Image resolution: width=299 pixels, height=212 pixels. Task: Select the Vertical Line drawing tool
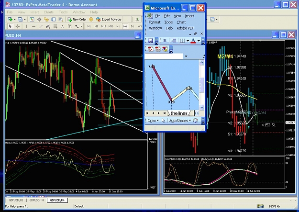[26, 26]
